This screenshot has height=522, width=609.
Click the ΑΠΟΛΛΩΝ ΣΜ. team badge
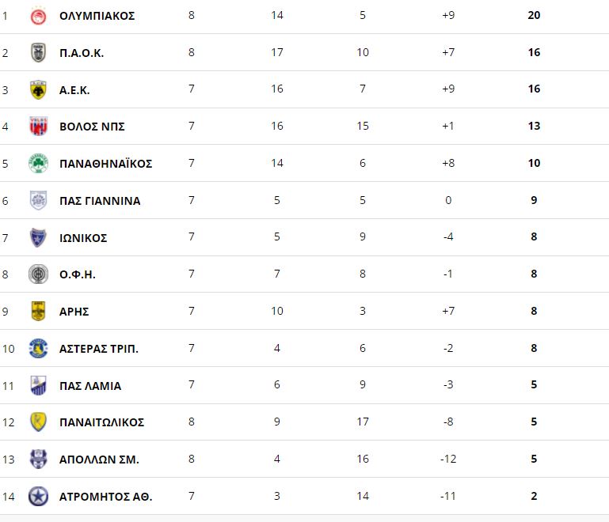click(38, 460)
